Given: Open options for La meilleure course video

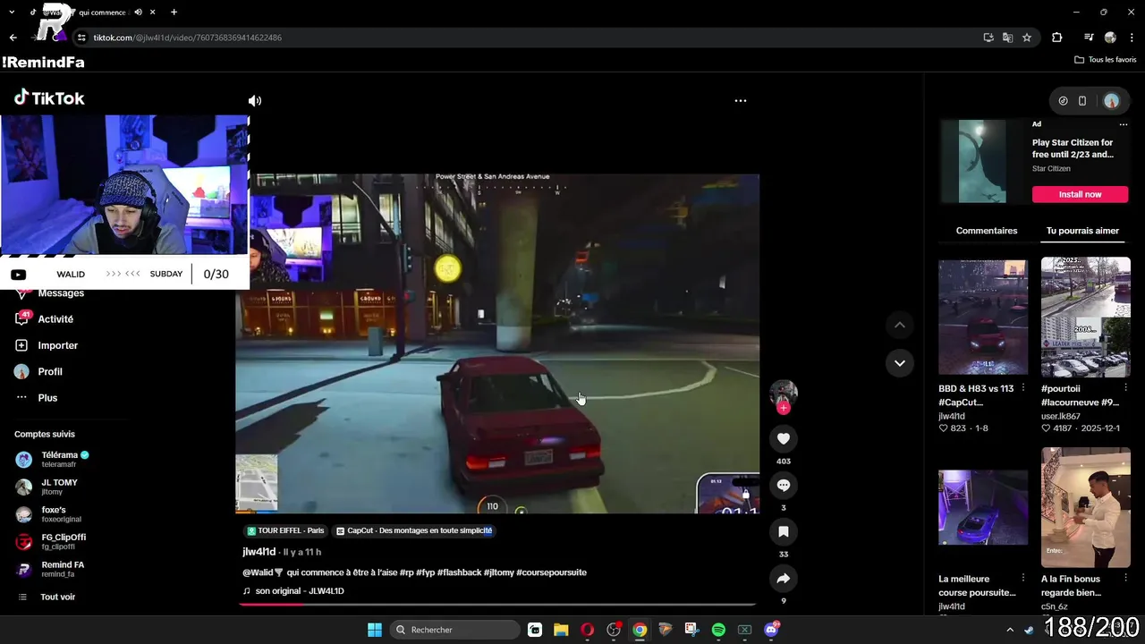Looking at the screenshot, I should [1022, 579].
